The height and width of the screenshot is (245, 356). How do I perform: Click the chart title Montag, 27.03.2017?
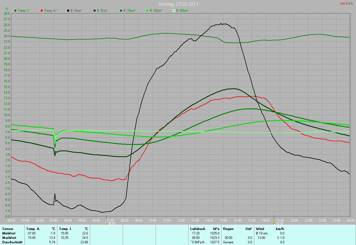click(179, 4)
